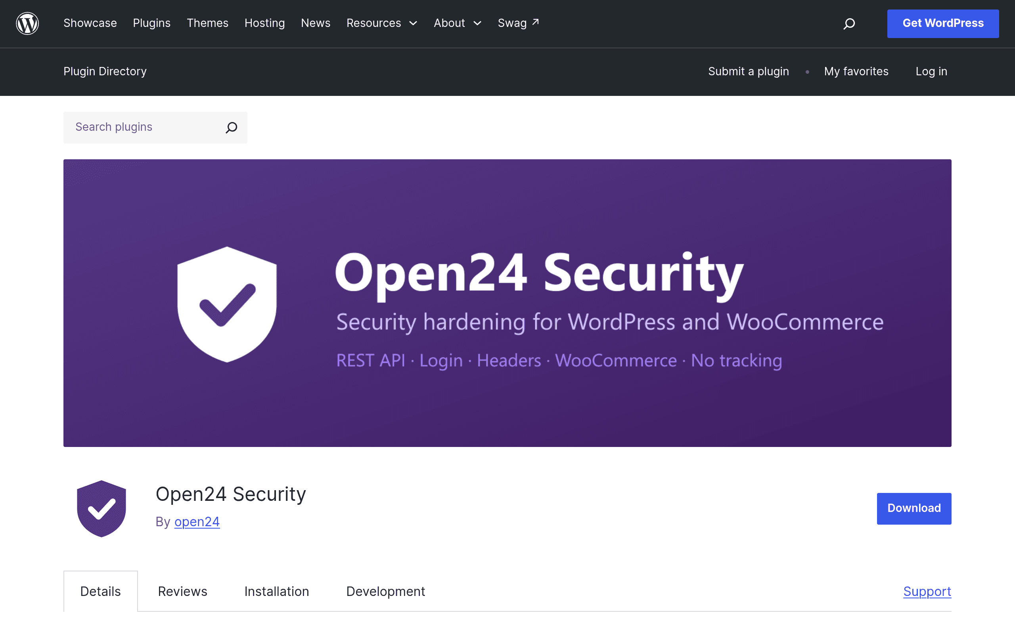Click the Download button

[x=914, y=509]
